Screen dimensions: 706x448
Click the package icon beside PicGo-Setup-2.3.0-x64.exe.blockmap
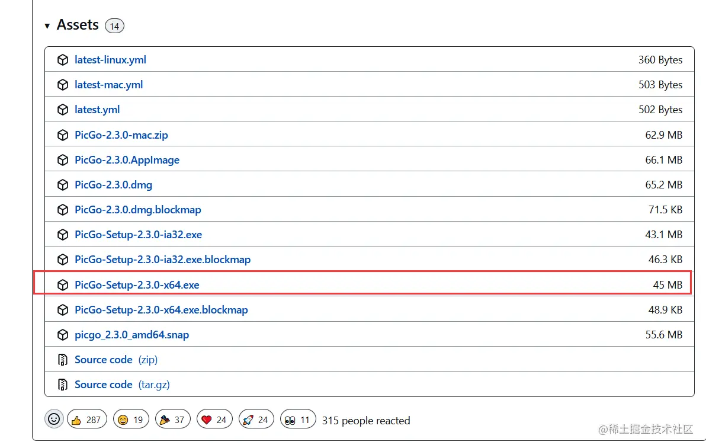[x=63, y=310]
